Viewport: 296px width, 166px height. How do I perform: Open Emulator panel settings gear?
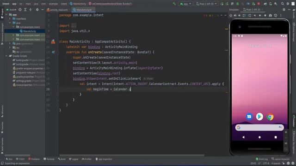pyautogui.click(x=284, y=10)
